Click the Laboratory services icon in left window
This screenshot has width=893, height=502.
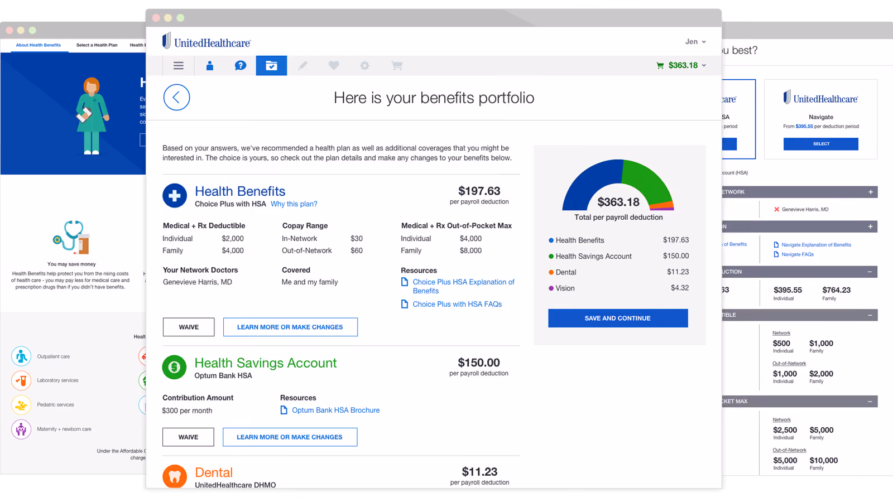pyautogui.click(x=21, y=380)
